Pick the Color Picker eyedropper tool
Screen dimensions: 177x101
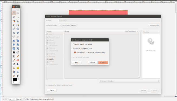pyautogui.click(x=14, y=29)
